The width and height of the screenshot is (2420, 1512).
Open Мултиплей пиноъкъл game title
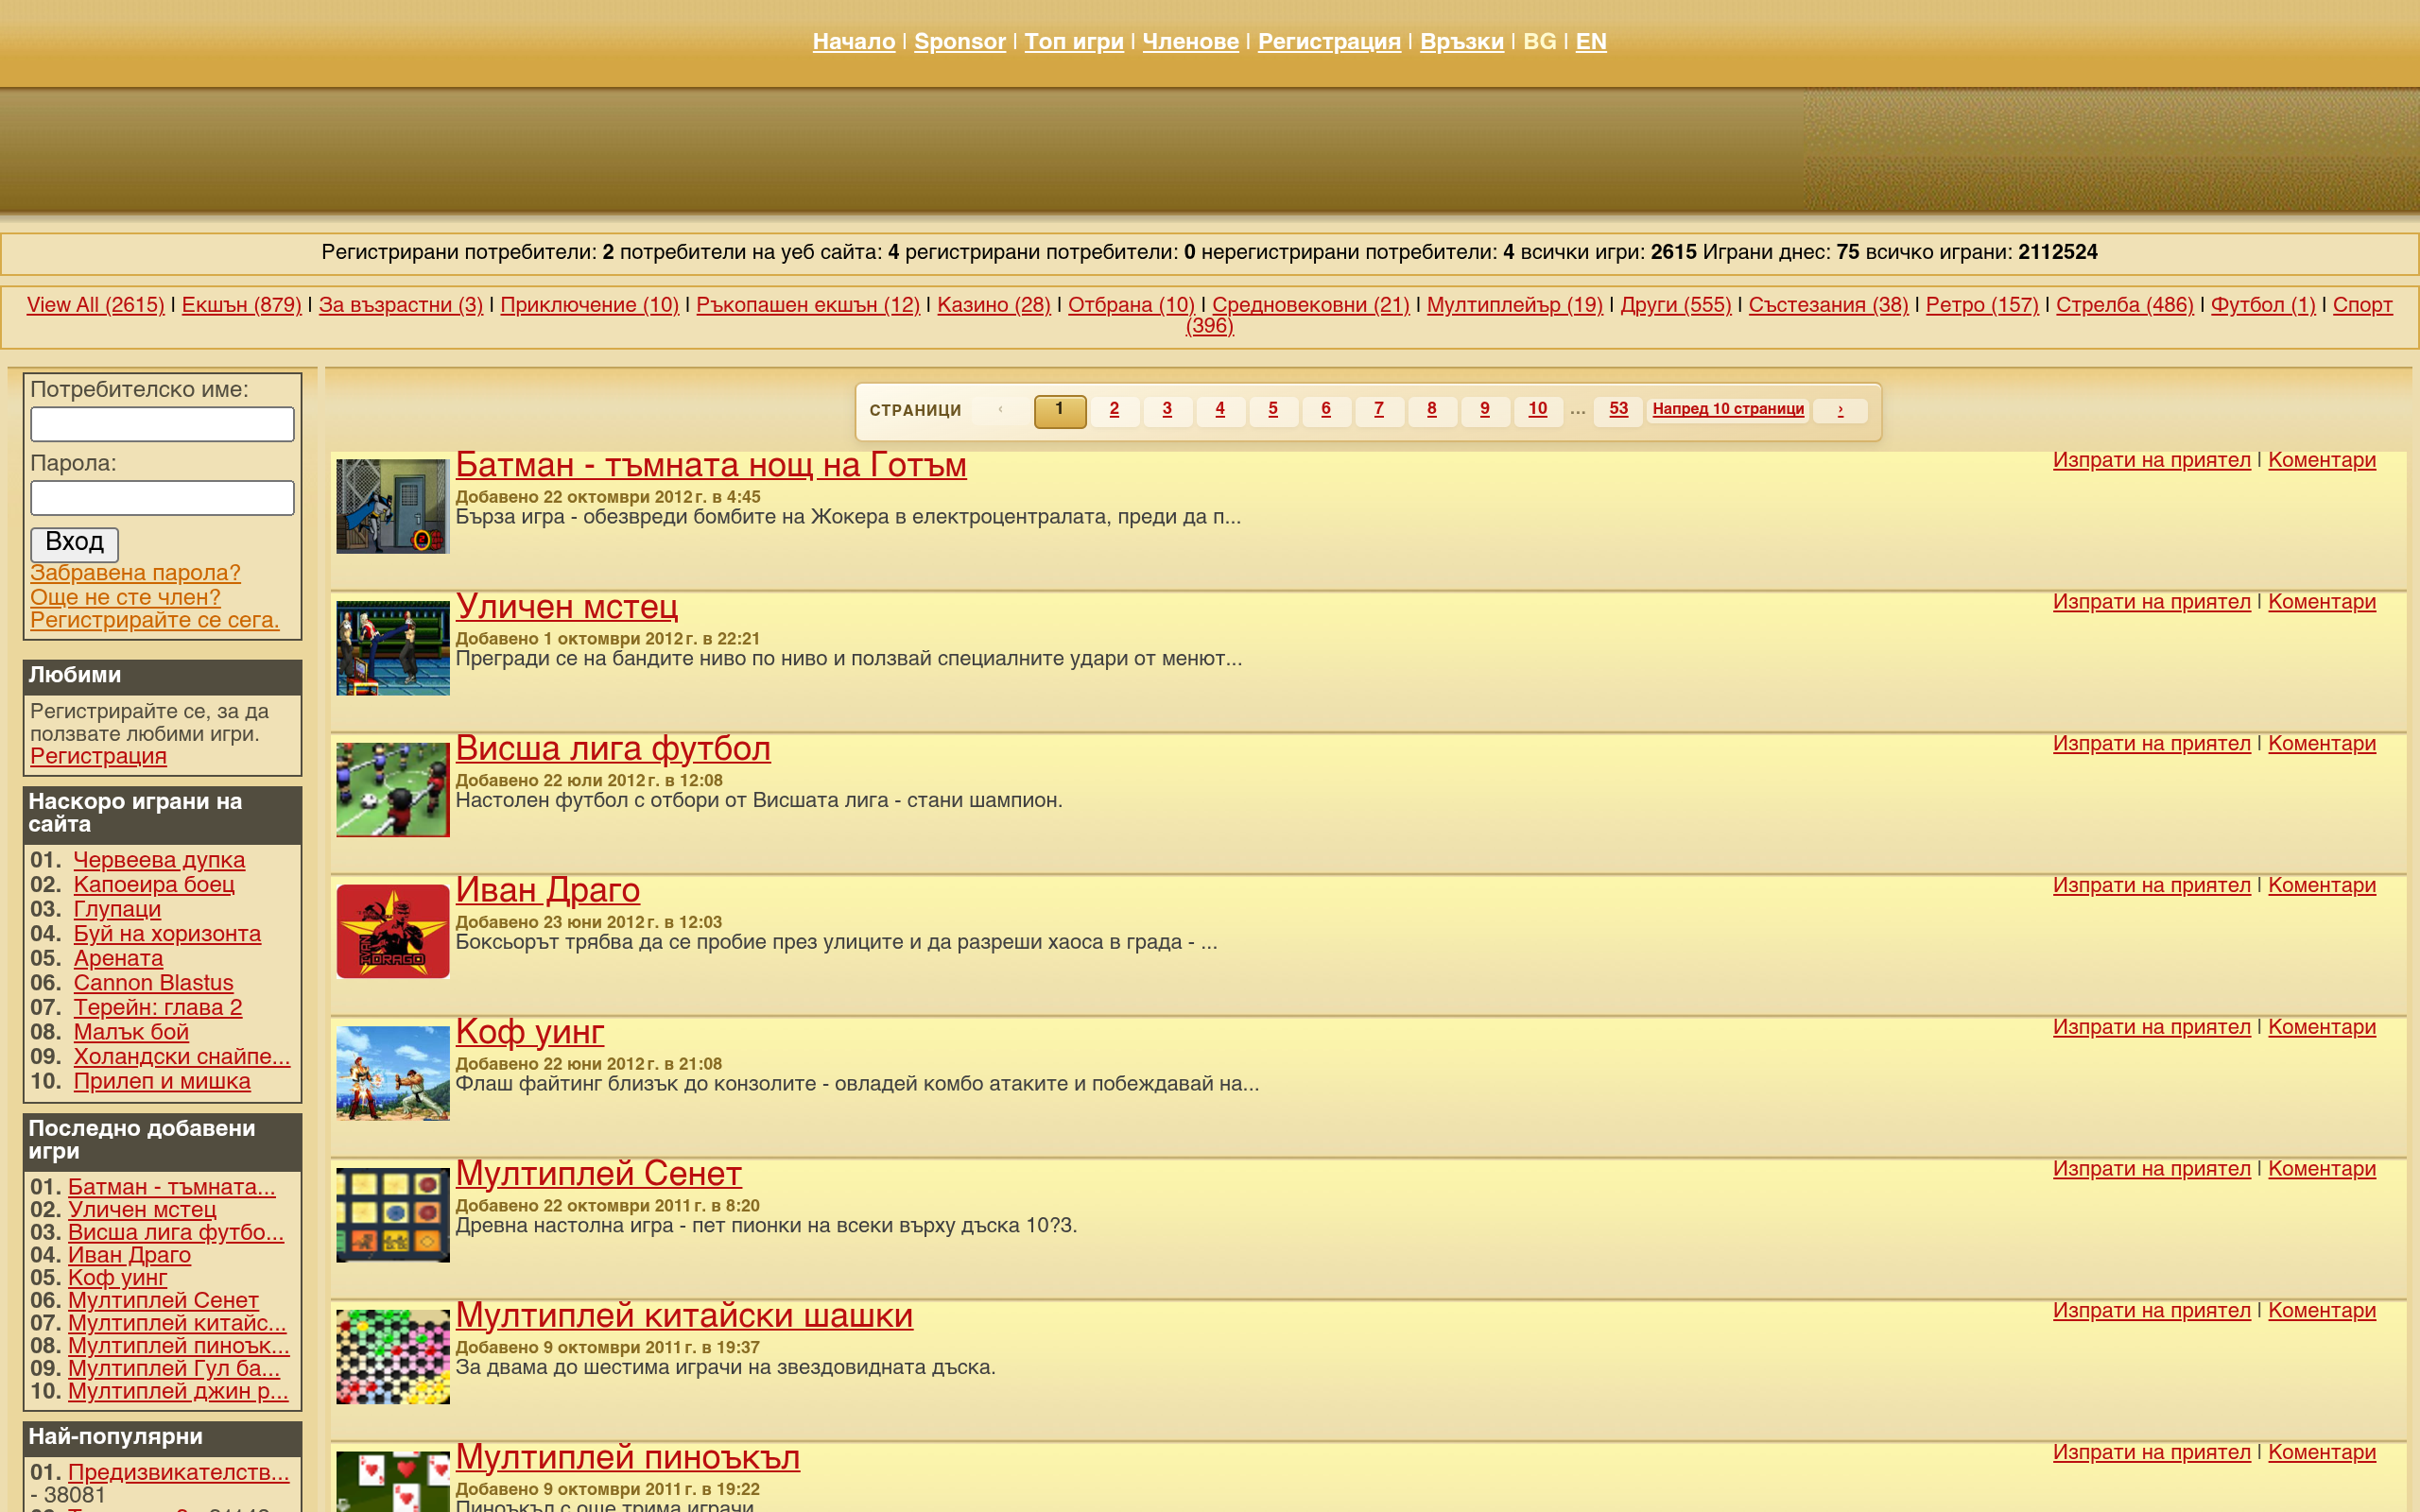point(627,1457)
